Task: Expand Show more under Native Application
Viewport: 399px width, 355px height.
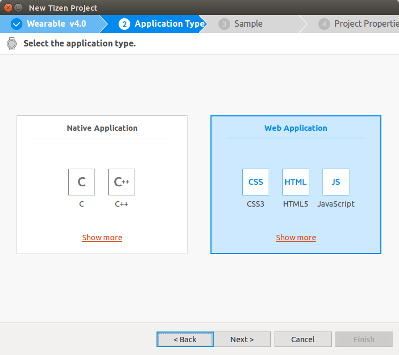Action: pyautogui.click(x=102, y=238)
